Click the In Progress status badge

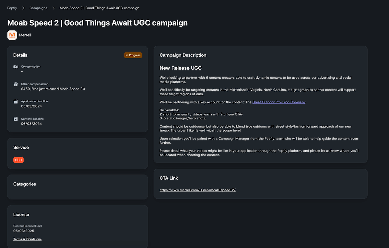tap(133, 55)
